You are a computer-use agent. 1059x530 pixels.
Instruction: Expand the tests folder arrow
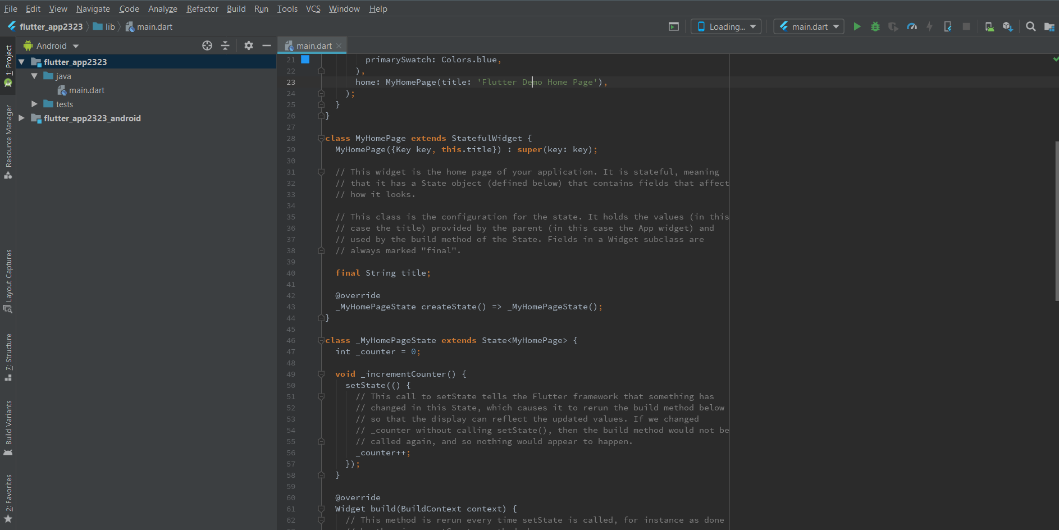click(x=34, y=104)
